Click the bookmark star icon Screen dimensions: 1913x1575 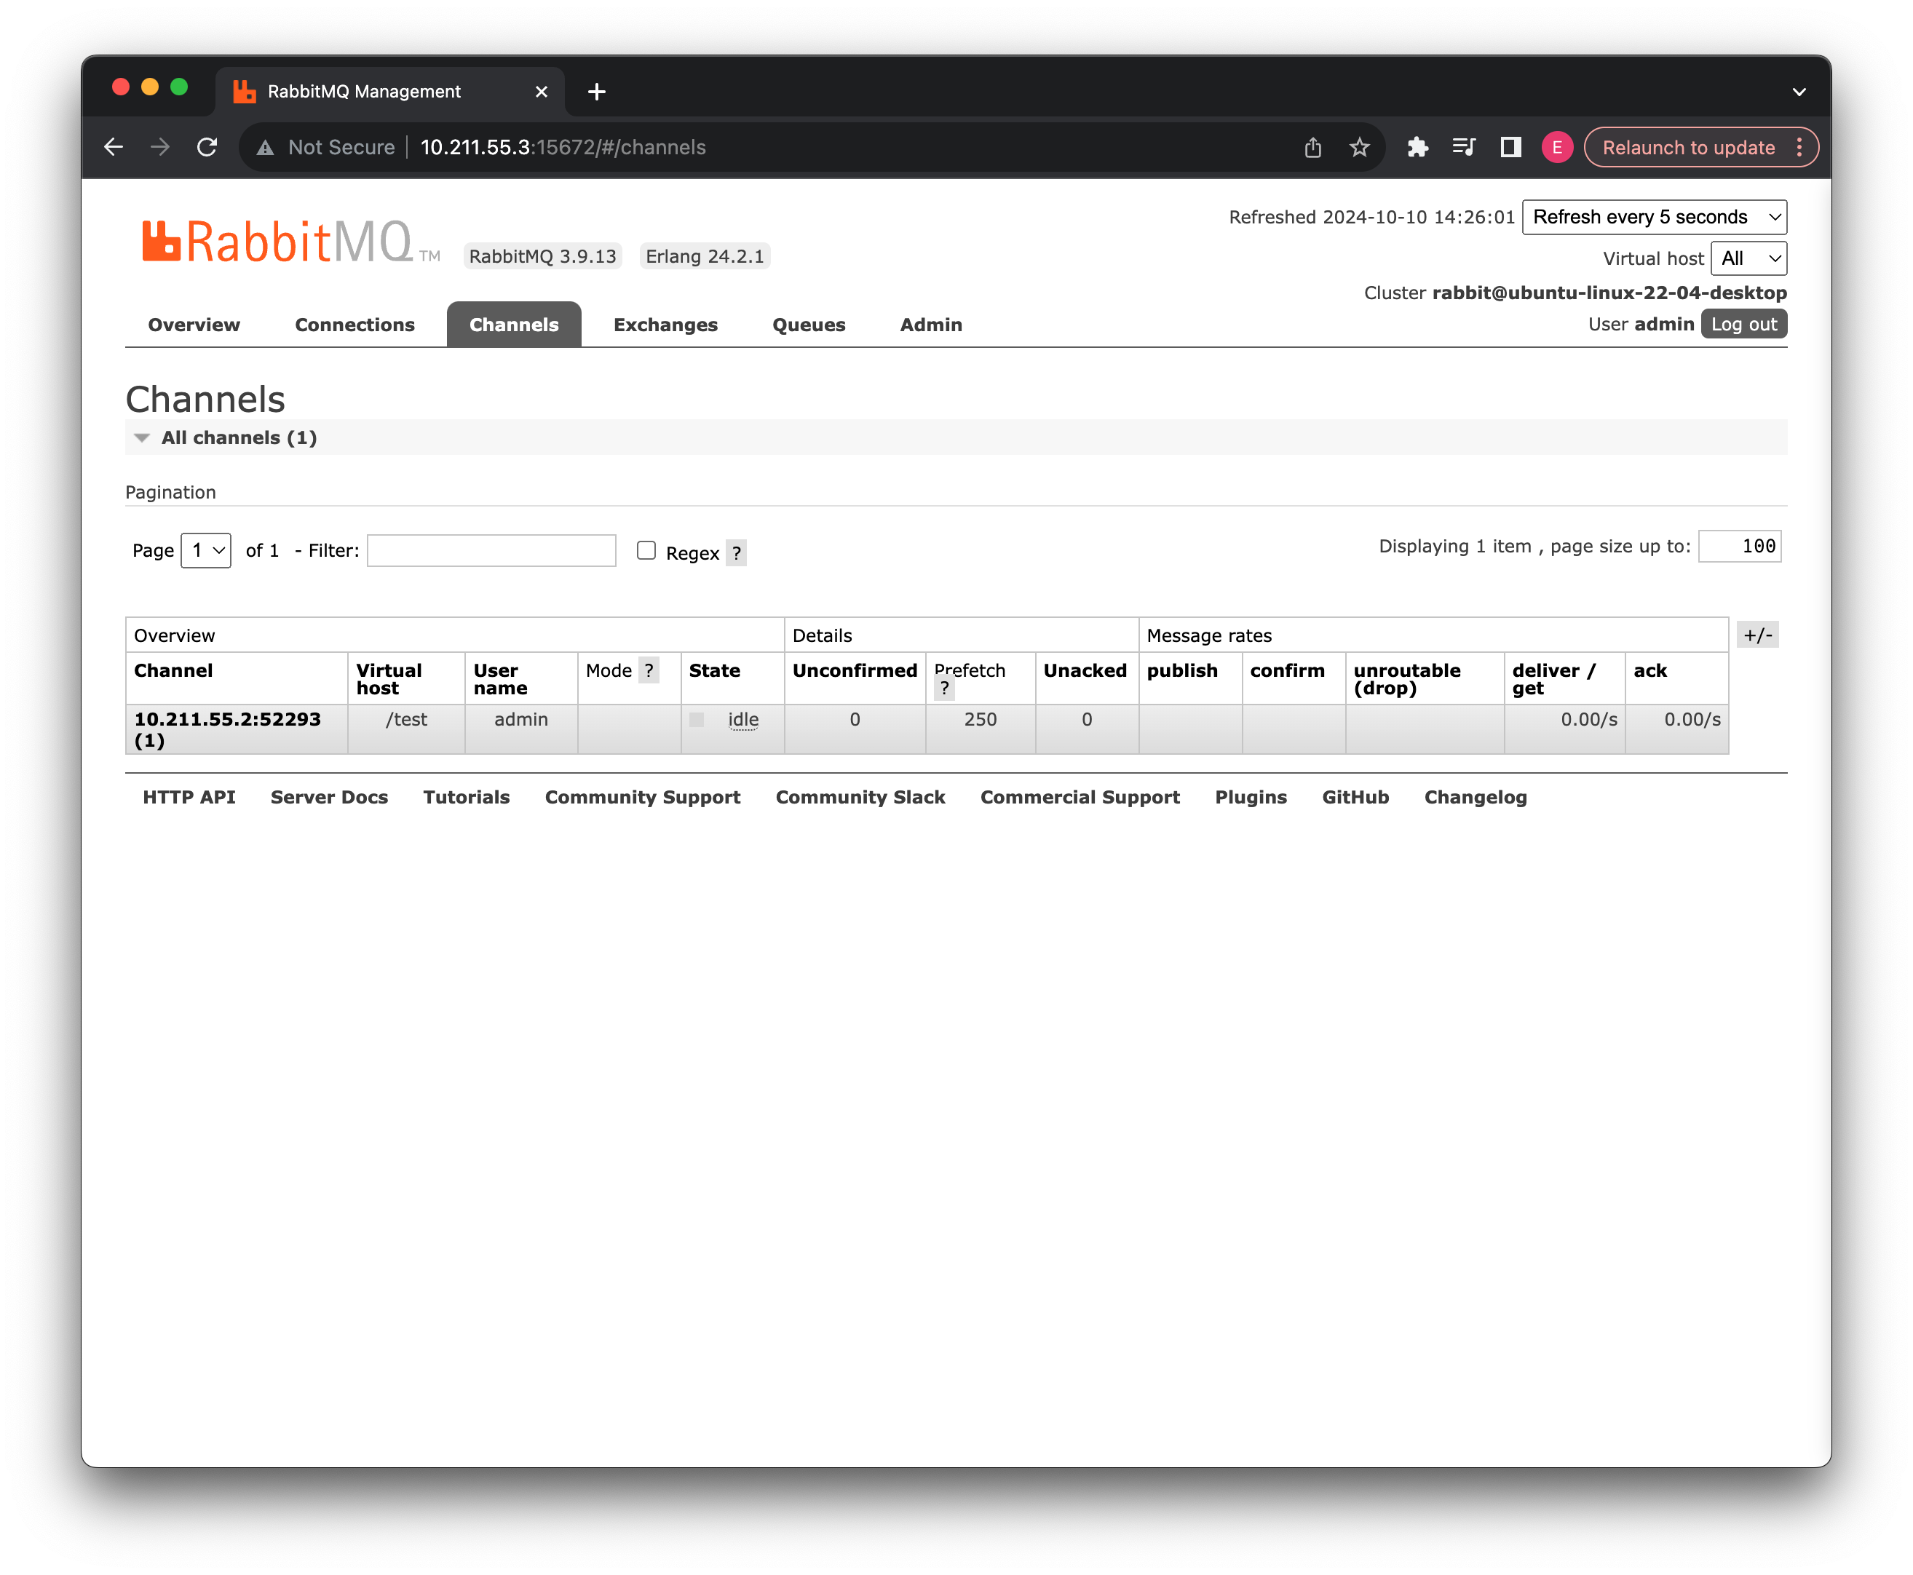[x=1358, y=147]
